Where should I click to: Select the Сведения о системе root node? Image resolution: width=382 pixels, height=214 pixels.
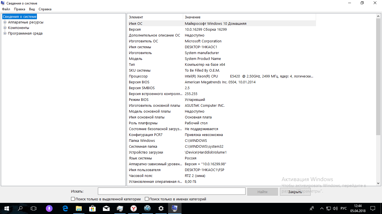click(x=20, y=17)
